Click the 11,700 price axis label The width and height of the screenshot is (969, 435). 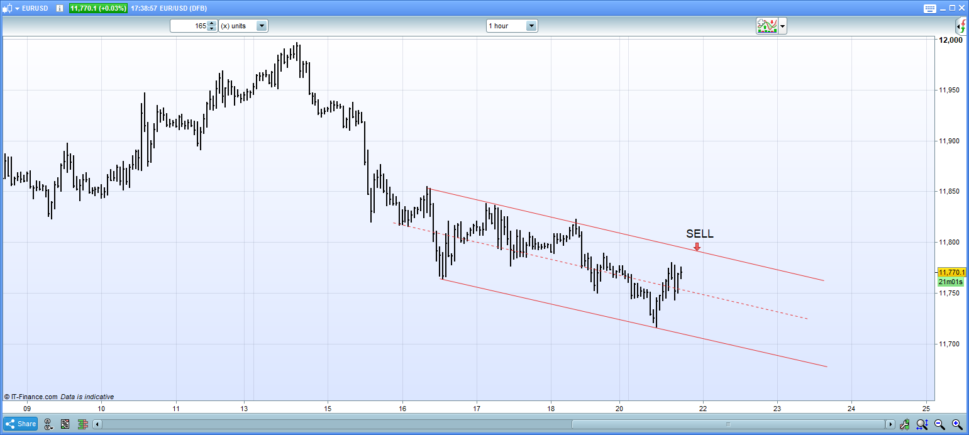950,344
